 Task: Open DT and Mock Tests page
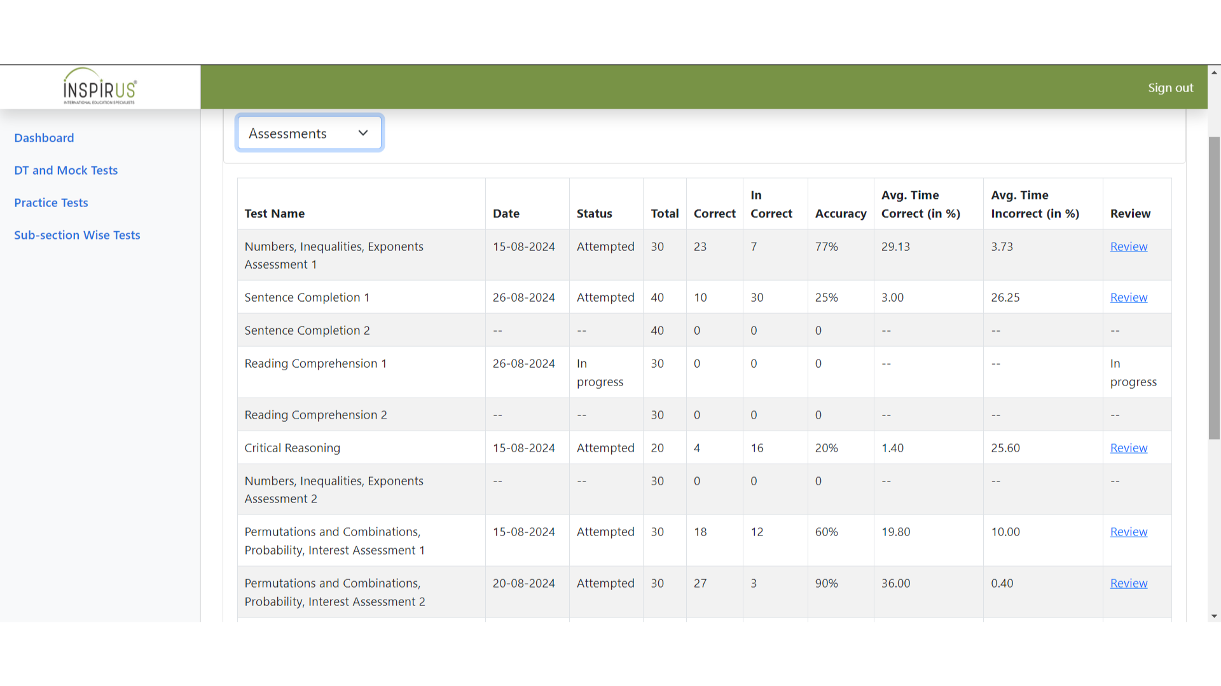coord(66,170)
